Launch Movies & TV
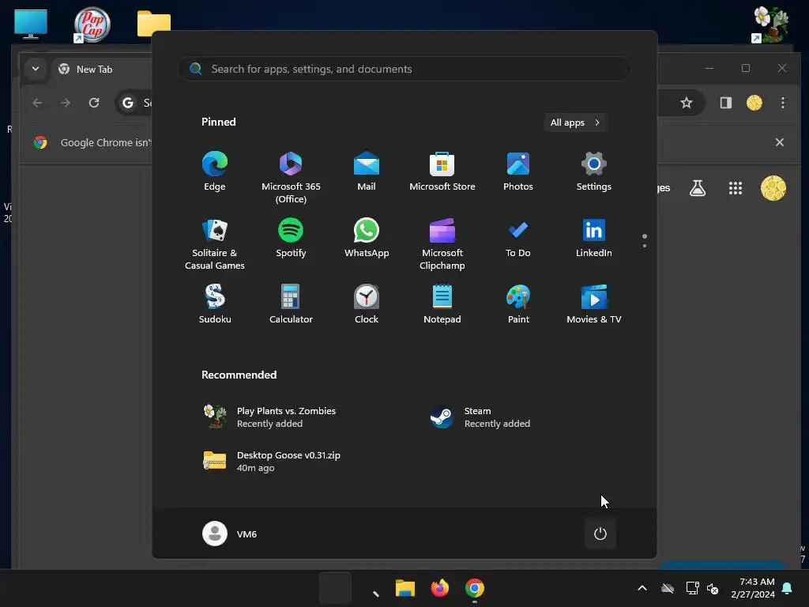The image size is (809, 607). coord(594,304)
